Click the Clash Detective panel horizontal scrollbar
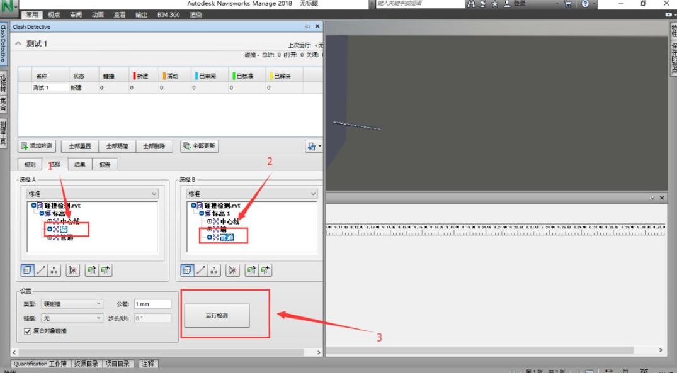 tap(167, 352)
